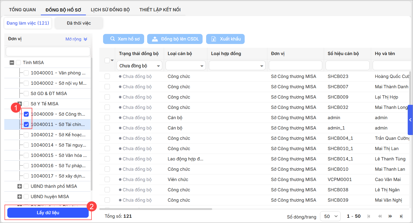Check the Sở GD & ĐT MISA unit
413x223 pixels.
point(26,94)
